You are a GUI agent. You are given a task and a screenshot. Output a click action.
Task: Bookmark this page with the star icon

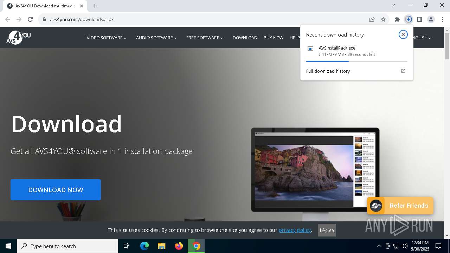(x=383, y=19)
